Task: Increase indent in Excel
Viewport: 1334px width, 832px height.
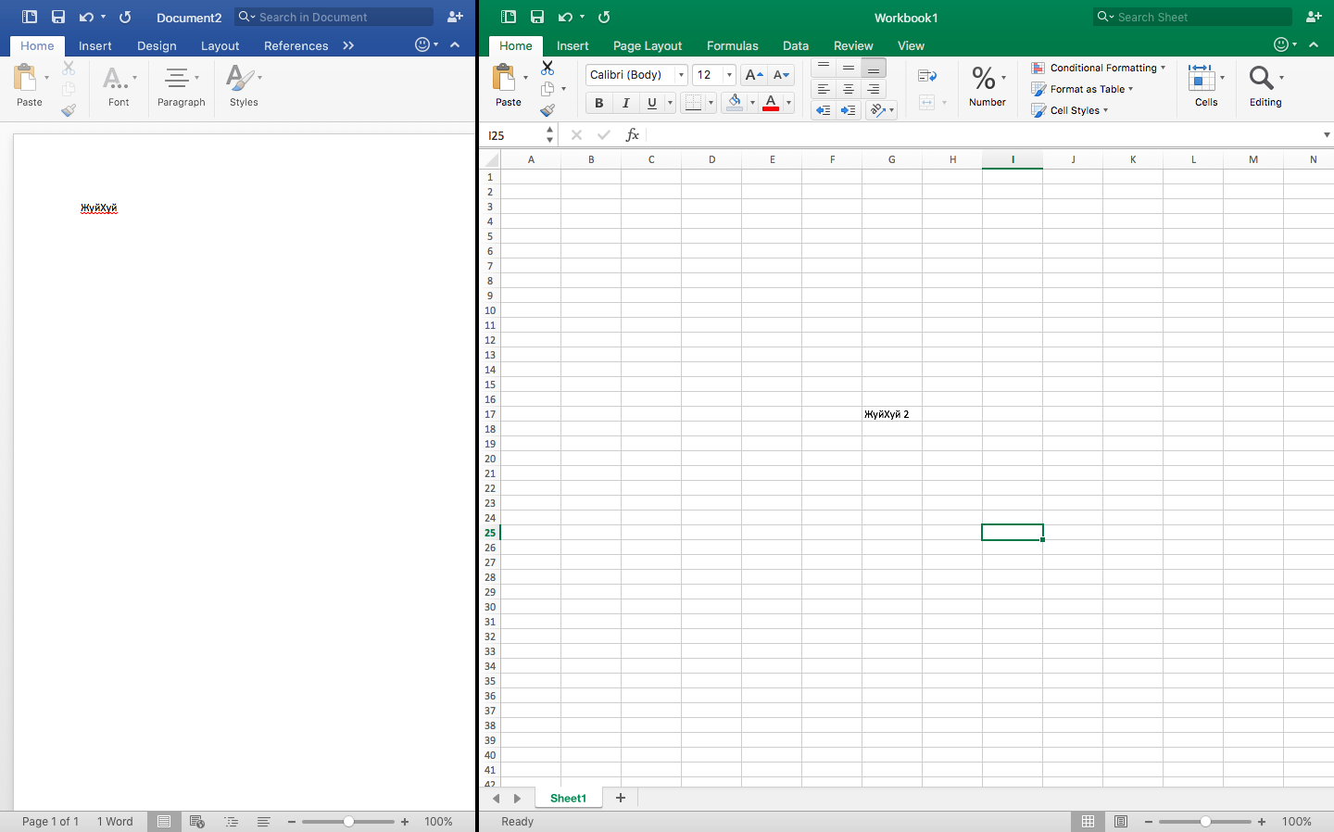Action: point(848,110)
